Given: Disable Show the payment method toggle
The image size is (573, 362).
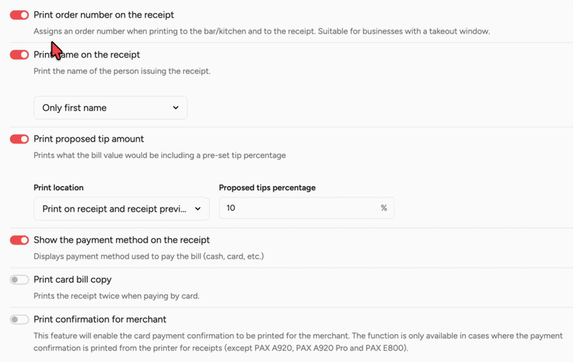Looking at the screenshot, I should (19, 240).
